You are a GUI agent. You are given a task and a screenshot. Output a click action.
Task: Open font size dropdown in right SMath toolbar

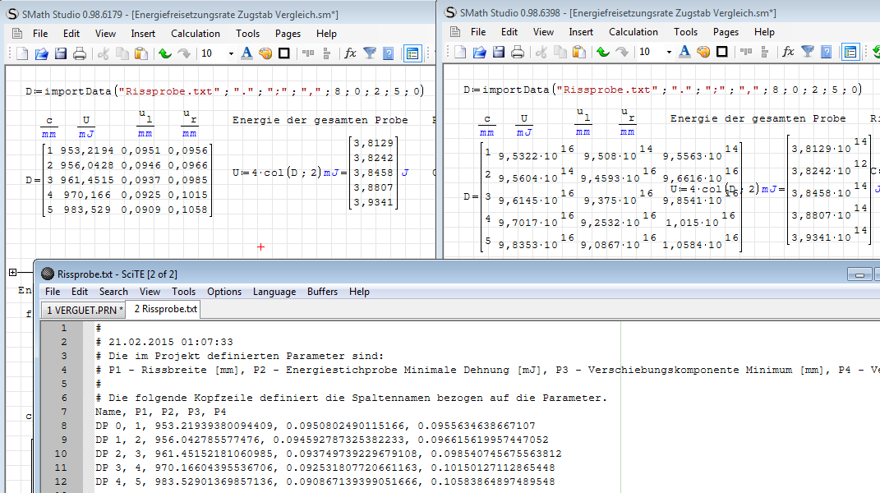click(x=670, y=52)
